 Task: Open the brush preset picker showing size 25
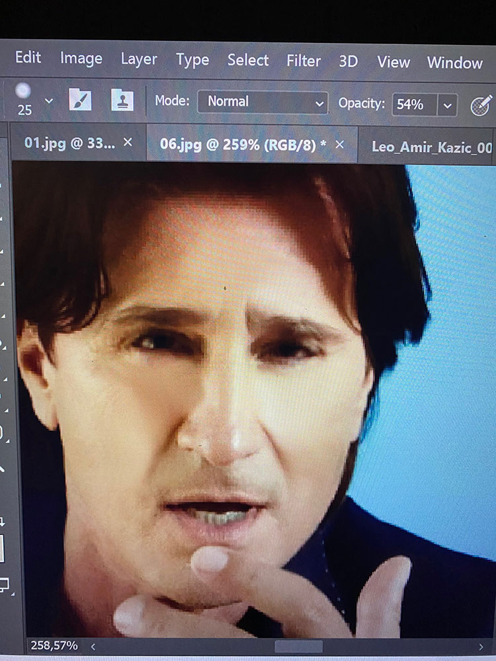click(x=24, y=98)
